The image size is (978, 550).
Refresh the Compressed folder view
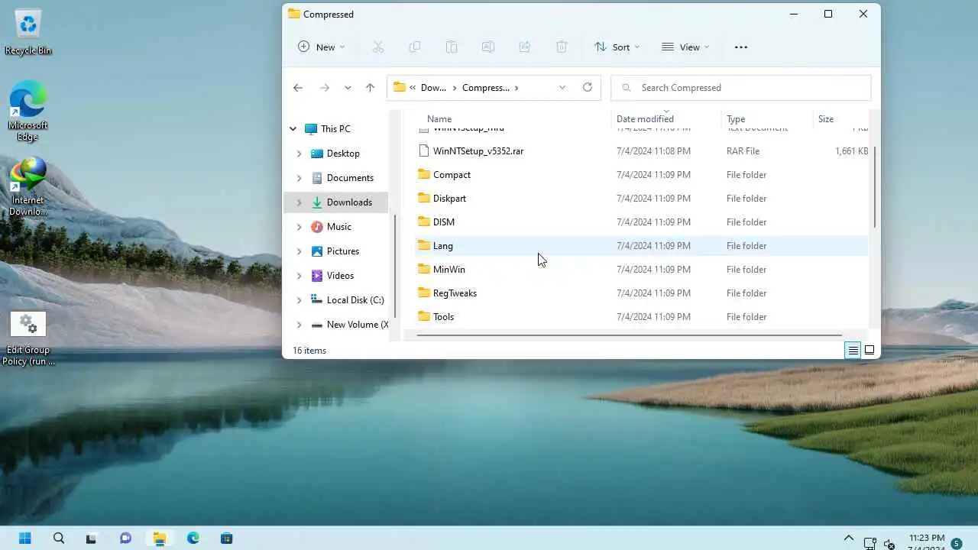click(588, 87)
